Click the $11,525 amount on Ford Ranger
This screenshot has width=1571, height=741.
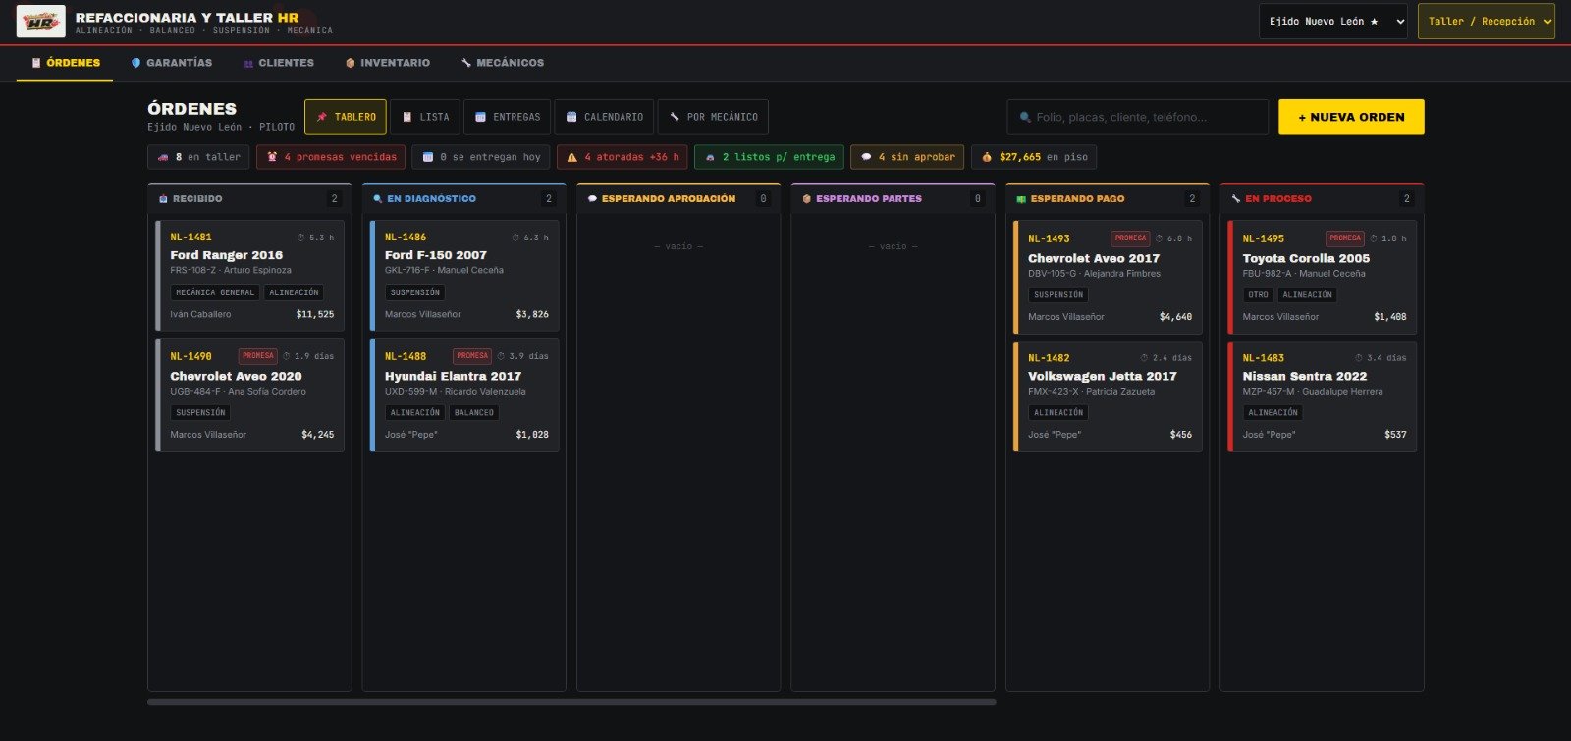click(315, 315)
